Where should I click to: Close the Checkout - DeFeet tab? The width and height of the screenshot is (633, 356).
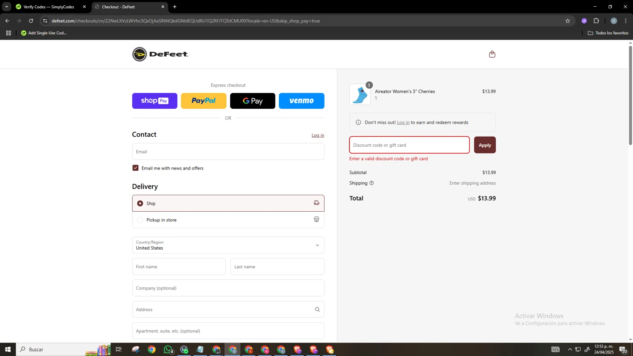163,7
